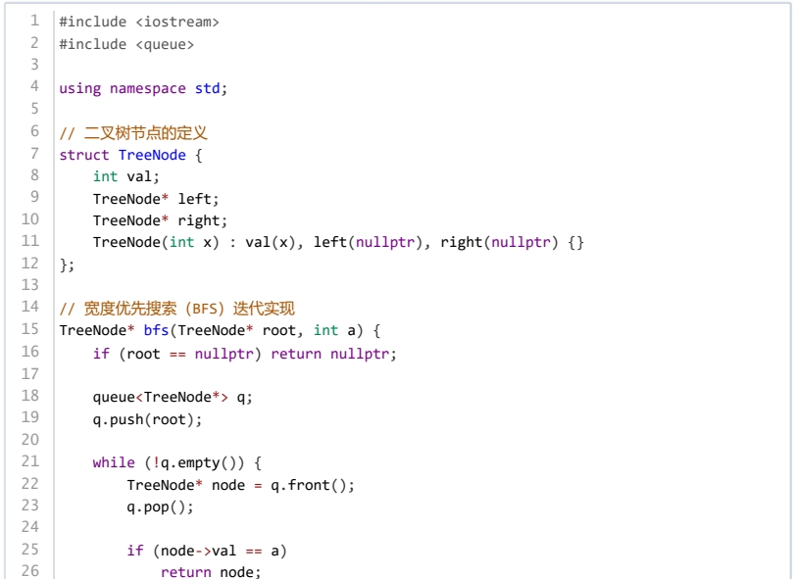Viewport: 796px width, 579px height.
Task: Click the 'bfs' function name
Action: (156, 330)
